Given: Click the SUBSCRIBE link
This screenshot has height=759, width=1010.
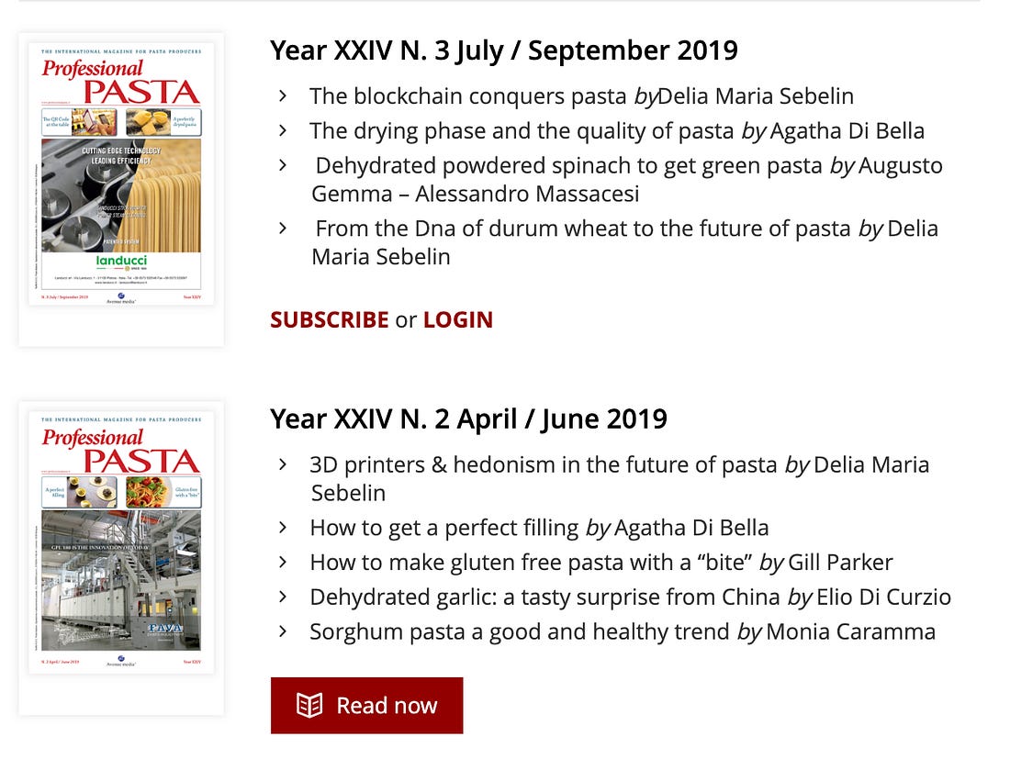Looking at the screenshot, I should click(x=329, y=320).
